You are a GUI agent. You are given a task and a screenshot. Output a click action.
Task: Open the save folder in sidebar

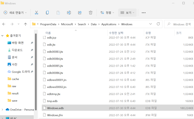(x=15, y=101)
